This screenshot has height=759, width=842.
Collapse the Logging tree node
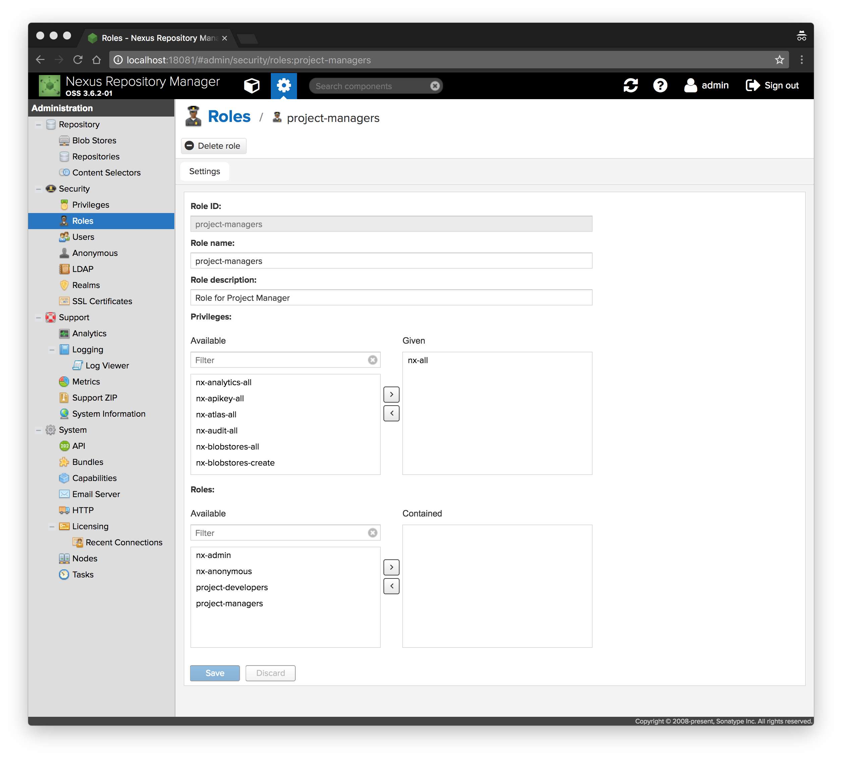click(52, 350)
